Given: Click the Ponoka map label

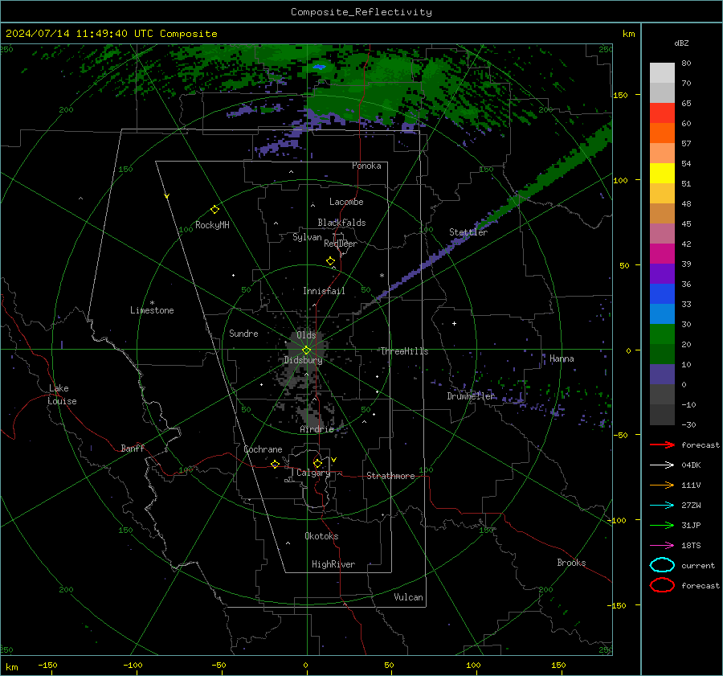Looking at the screenshot, I should pyautogui.click(x=366, y=166).
